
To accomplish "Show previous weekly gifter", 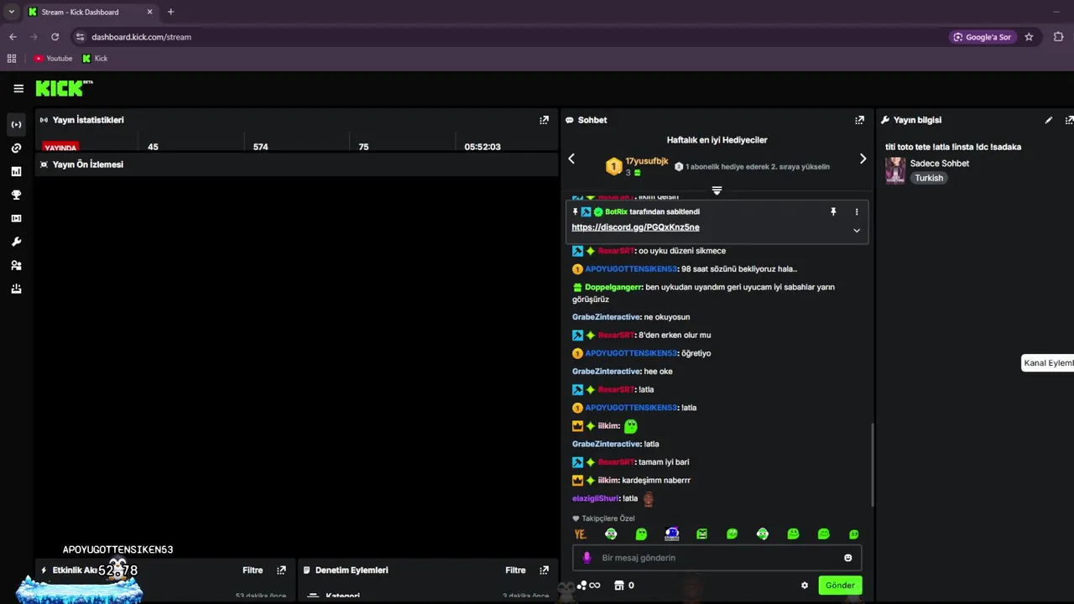I will pos(571,159).
